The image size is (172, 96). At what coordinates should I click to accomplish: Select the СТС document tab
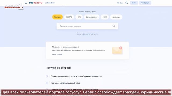point(79,17)
